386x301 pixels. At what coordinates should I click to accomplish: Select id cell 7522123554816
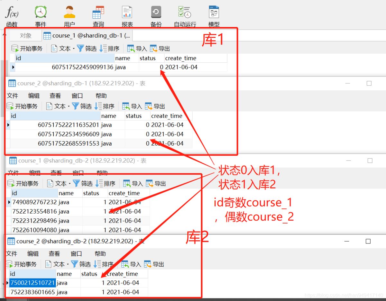click(x=34, y=212)
